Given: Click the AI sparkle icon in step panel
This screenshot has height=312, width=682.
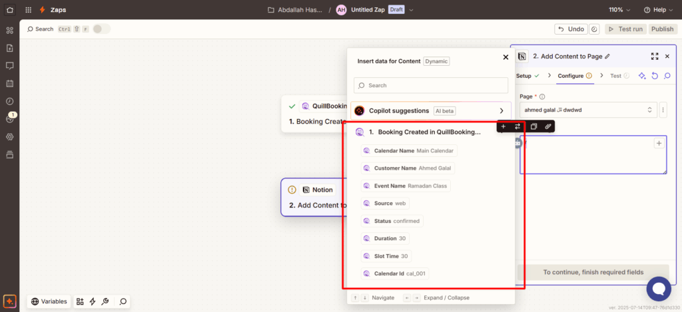Looking at the screenshot, I should tap(642, 76).
